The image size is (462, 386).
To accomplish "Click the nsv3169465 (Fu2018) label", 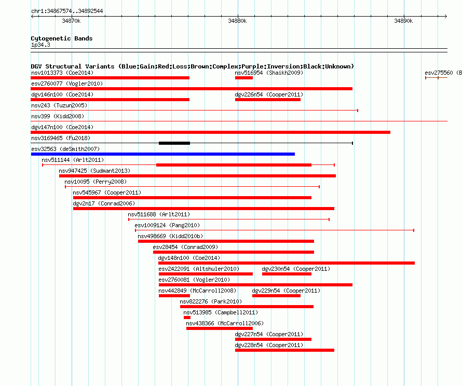I will [61, 138].
